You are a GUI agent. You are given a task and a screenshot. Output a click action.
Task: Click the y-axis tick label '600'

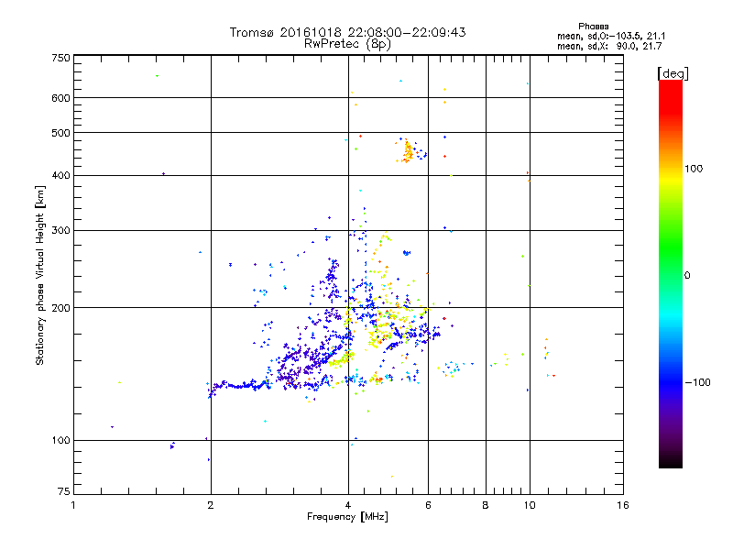60,98
